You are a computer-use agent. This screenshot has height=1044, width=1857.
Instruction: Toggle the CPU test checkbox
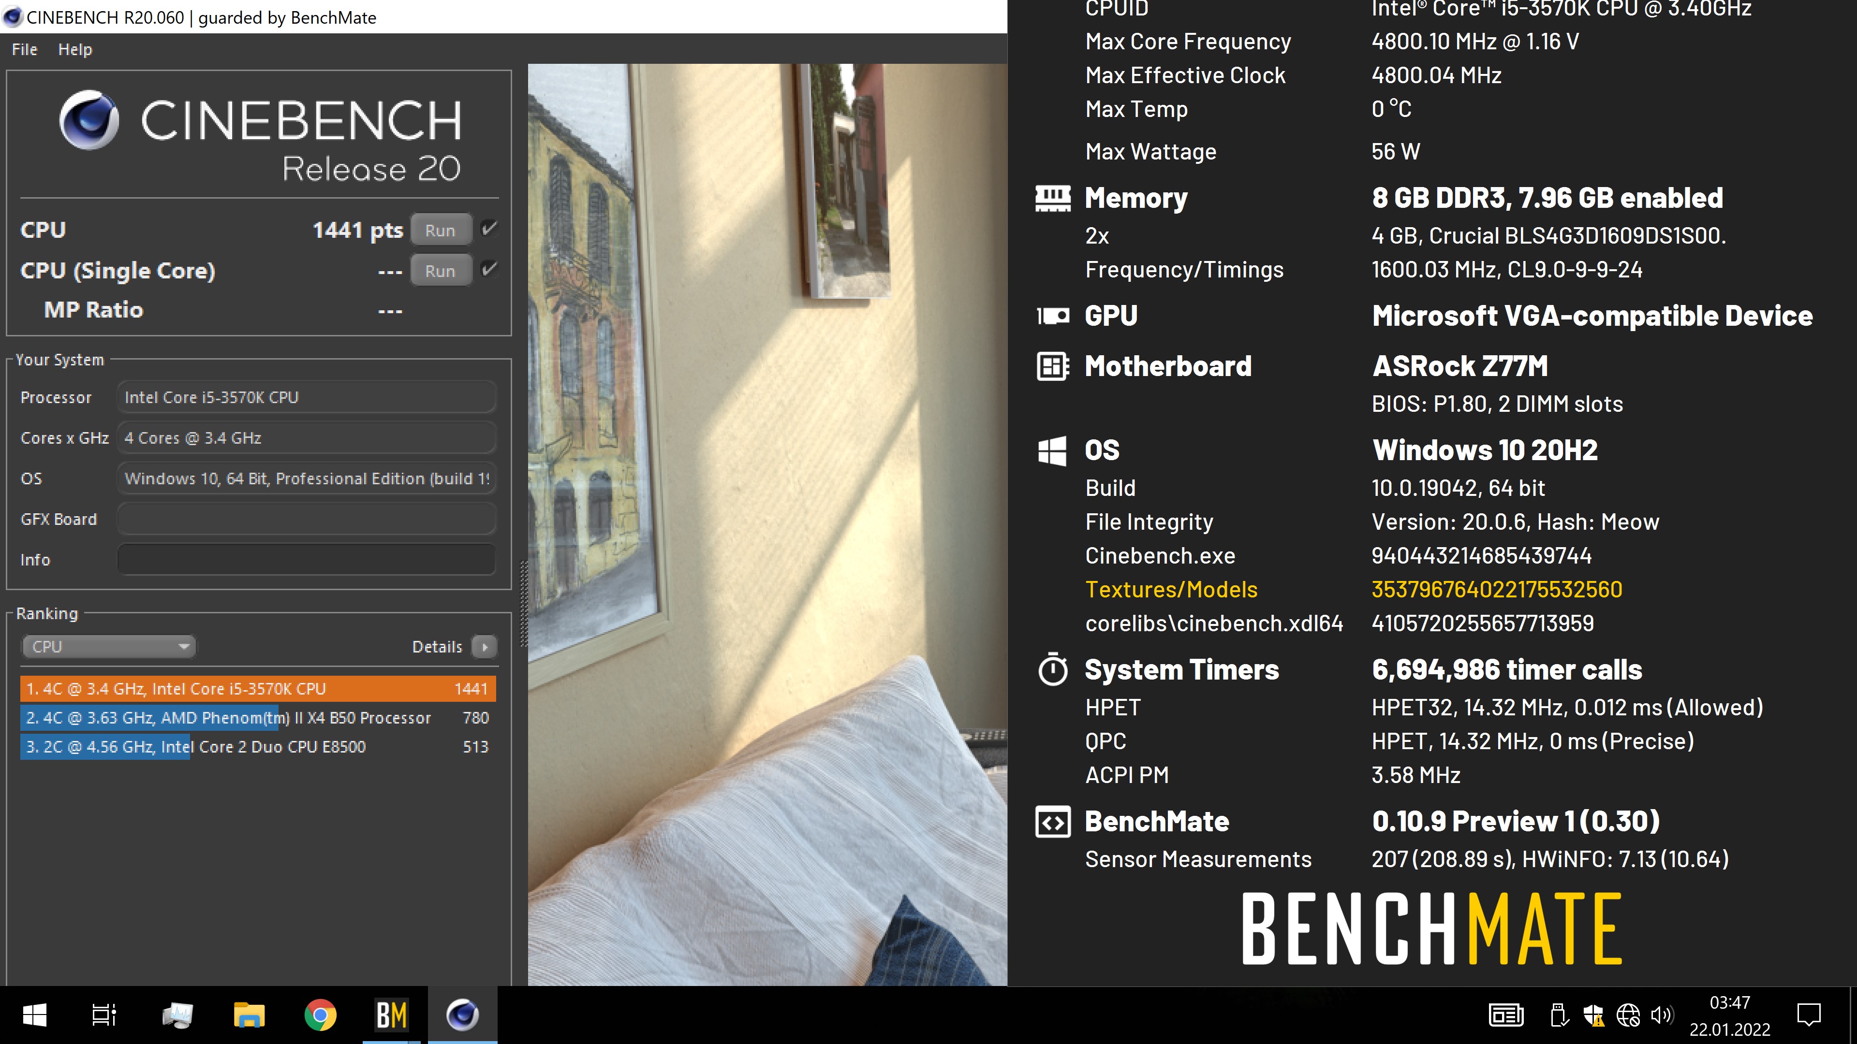point(489,229)
